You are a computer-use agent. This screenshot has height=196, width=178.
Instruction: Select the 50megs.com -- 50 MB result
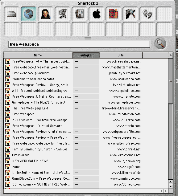(x=41, y=184)
